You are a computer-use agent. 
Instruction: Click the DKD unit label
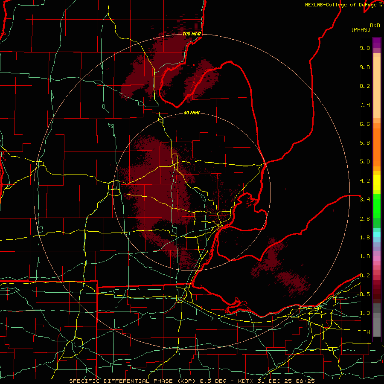375,26
